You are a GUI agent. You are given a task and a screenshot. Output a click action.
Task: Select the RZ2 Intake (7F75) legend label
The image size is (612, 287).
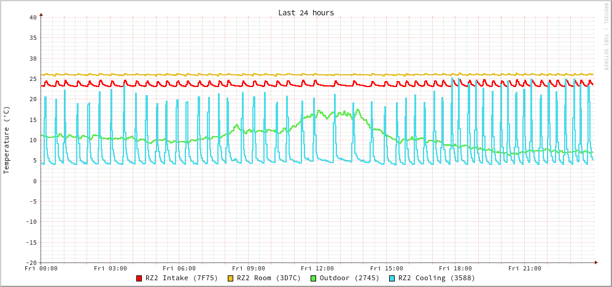tap(182, 278)
